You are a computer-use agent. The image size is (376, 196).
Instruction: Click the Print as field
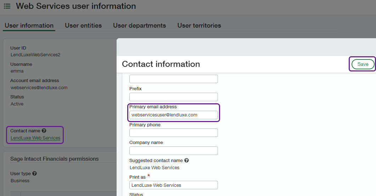click(174, 185)
